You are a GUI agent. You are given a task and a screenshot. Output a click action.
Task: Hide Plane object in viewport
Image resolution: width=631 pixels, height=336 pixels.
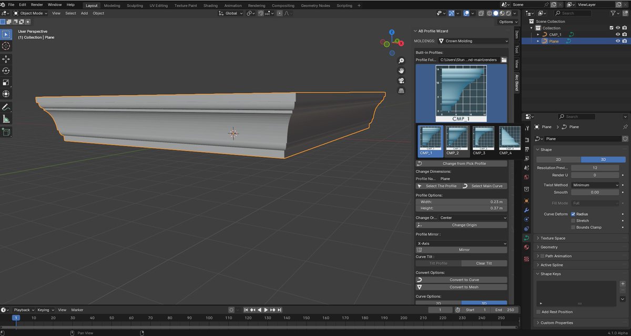[x=617, y=41]
